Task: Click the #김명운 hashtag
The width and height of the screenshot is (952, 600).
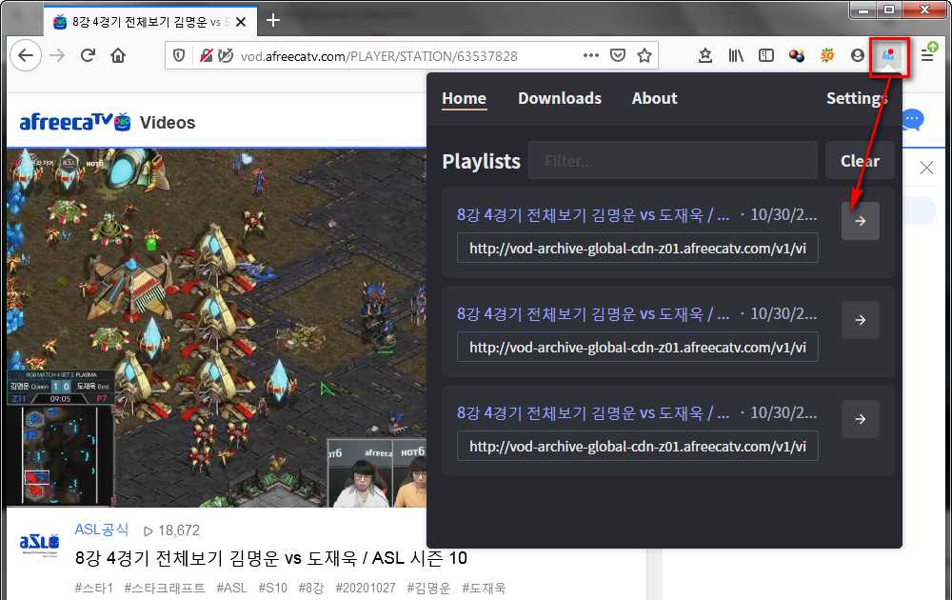Action: [428, 588]
